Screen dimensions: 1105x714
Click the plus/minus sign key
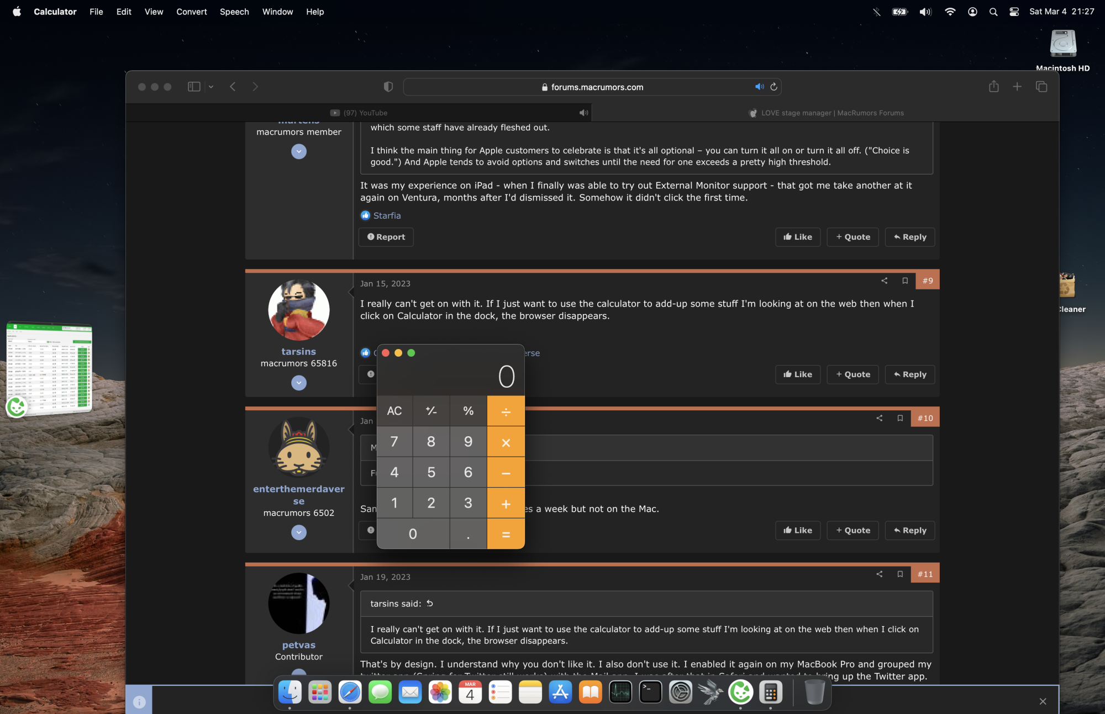431,411
